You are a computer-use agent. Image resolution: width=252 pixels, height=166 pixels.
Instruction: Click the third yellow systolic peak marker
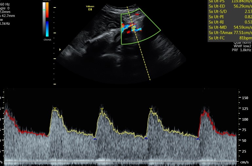(151, 108)
